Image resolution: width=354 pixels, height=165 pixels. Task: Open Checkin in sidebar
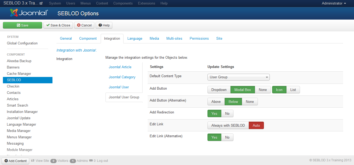click(x=13, y=86)
